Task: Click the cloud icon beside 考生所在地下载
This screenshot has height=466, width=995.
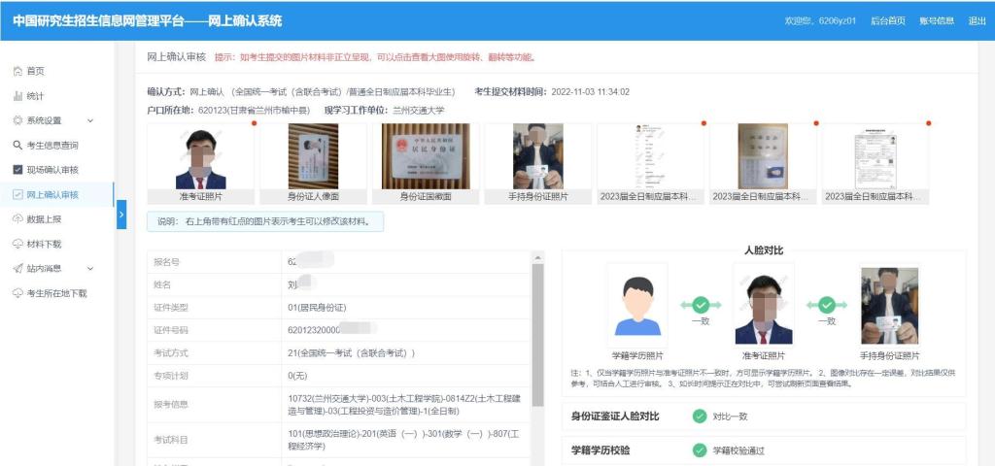Action: 17,293
